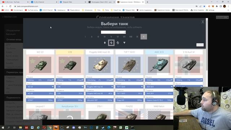Open the browser extensions puzzle icon
Screen dimensions: 231x130
coord(217,6)
